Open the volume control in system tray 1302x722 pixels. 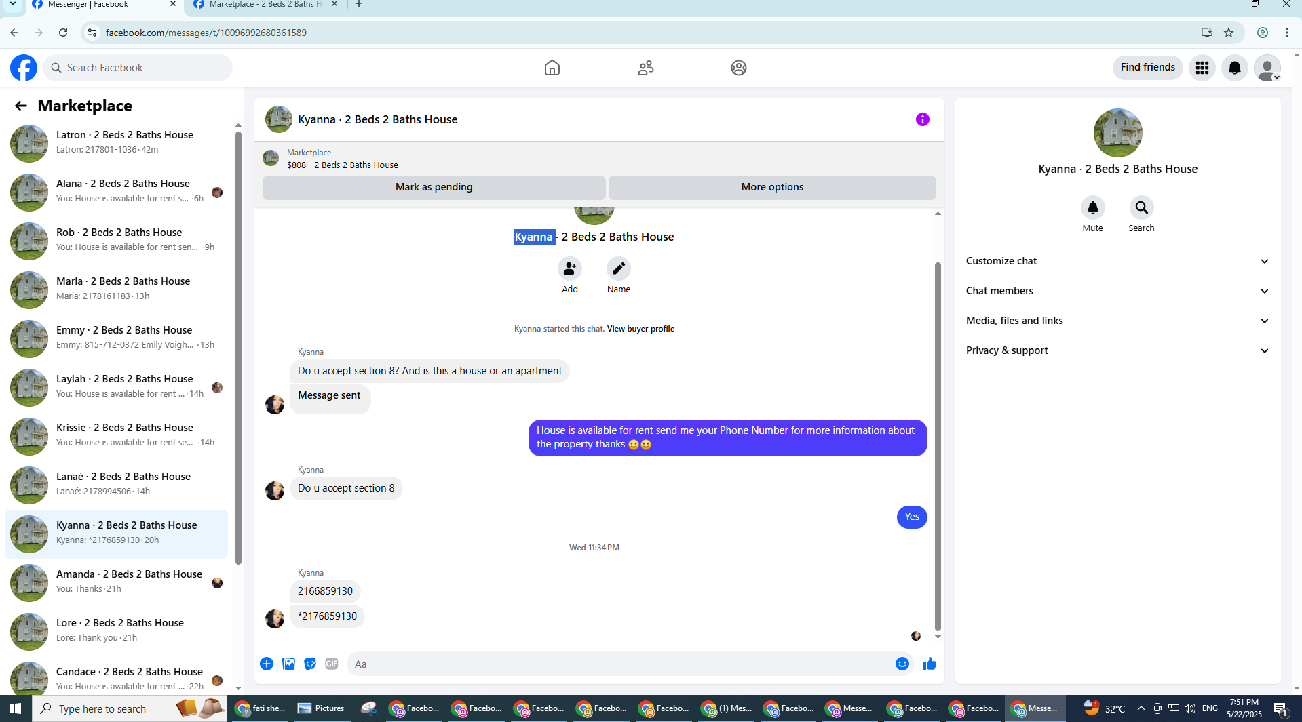point(1190,708)
